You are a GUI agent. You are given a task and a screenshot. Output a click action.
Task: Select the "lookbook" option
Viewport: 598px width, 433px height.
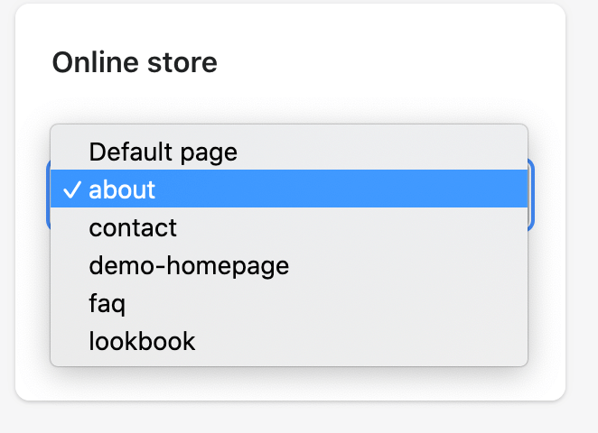click(142, 341)
